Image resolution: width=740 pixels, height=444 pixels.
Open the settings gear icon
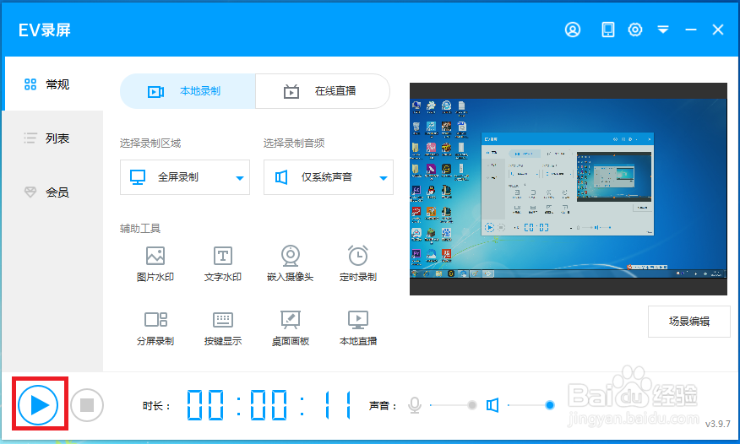tap(635, 30)
